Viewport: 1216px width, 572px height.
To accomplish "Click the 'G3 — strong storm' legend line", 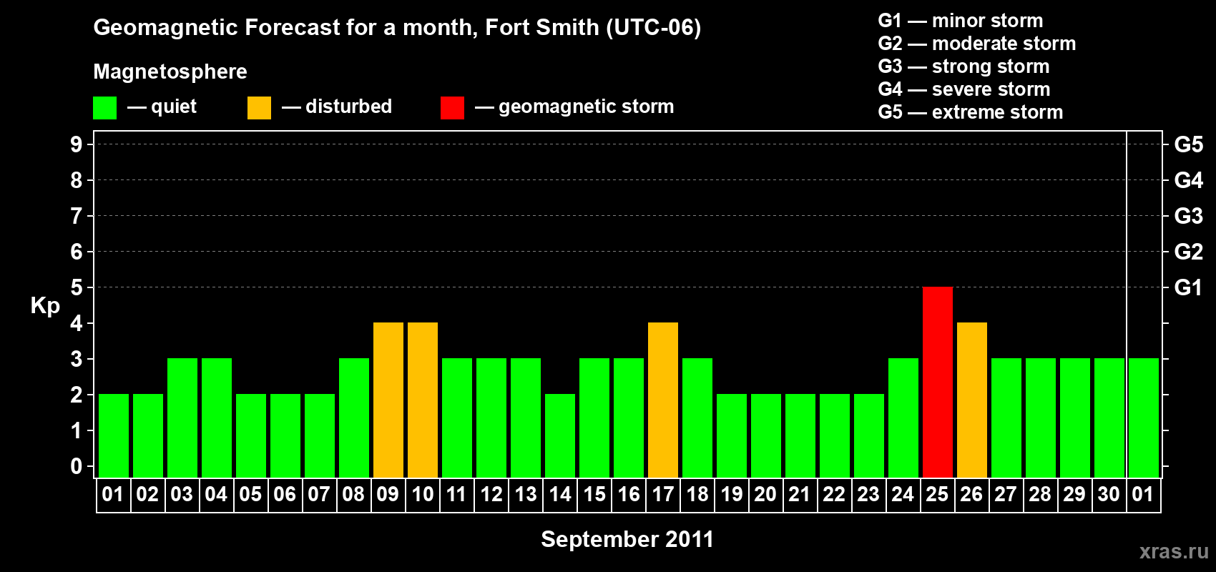I will click(964, 66).
